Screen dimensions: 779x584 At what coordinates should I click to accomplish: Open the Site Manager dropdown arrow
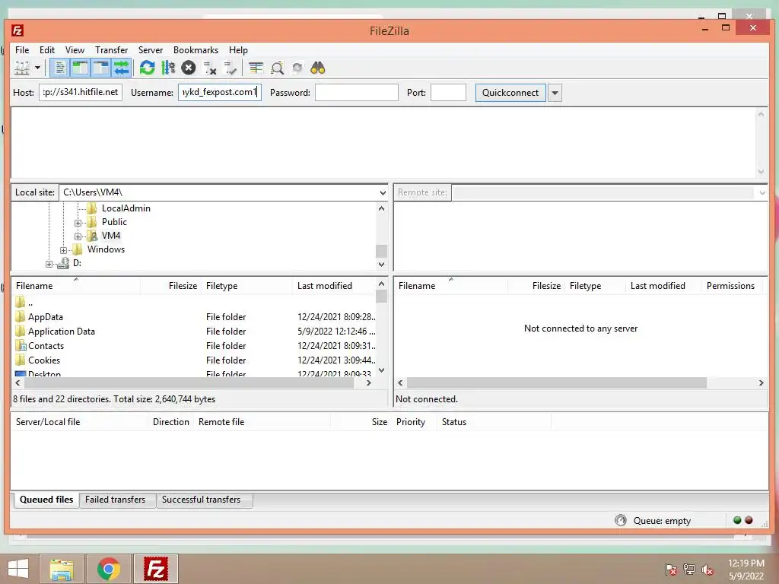tap(37, 68)
